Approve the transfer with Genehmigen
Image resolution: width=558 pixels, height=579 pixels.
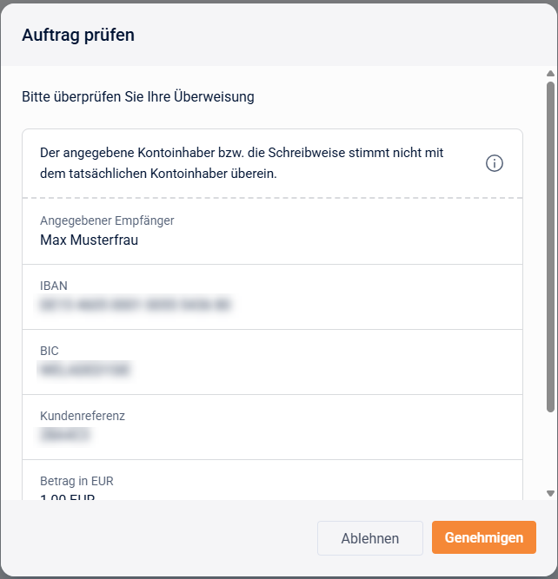coord(483,537)
